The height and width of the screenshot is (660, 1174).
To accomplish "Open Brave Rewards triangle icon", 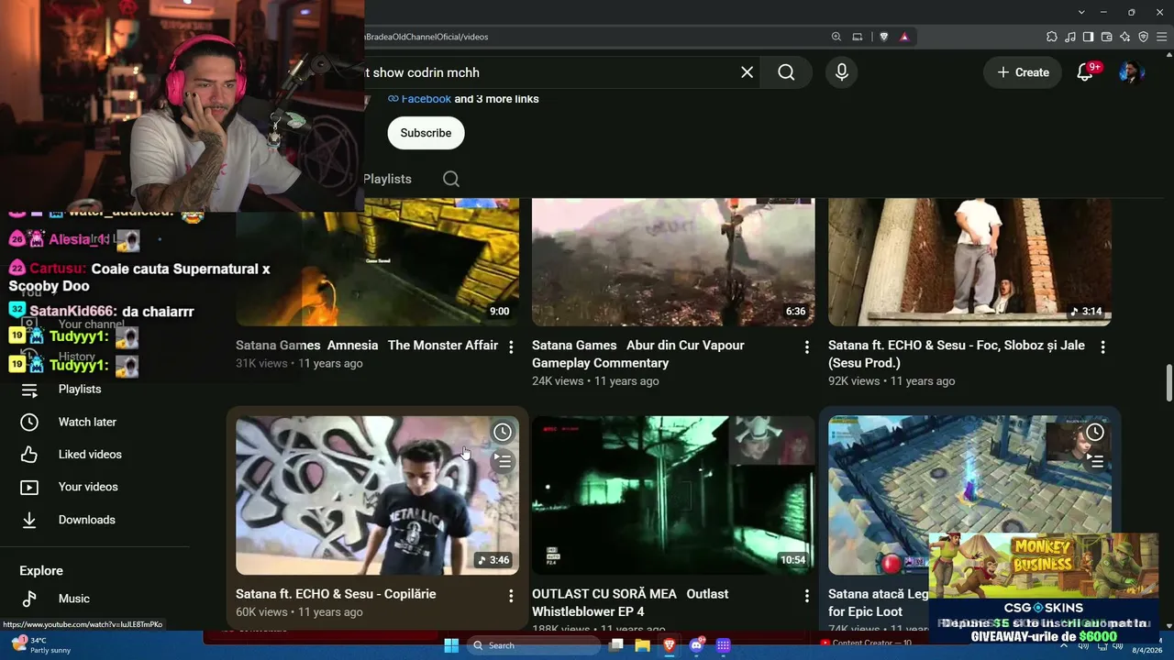I will click(x=904, y=37).
